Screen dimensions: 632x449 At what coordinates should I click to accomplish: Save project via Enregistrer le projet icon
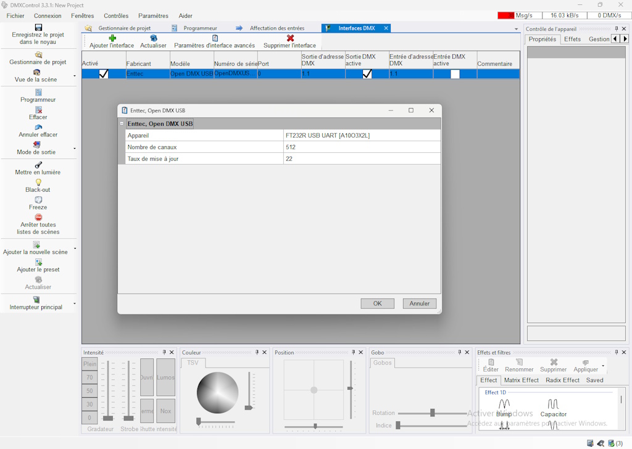pos(38,28)
